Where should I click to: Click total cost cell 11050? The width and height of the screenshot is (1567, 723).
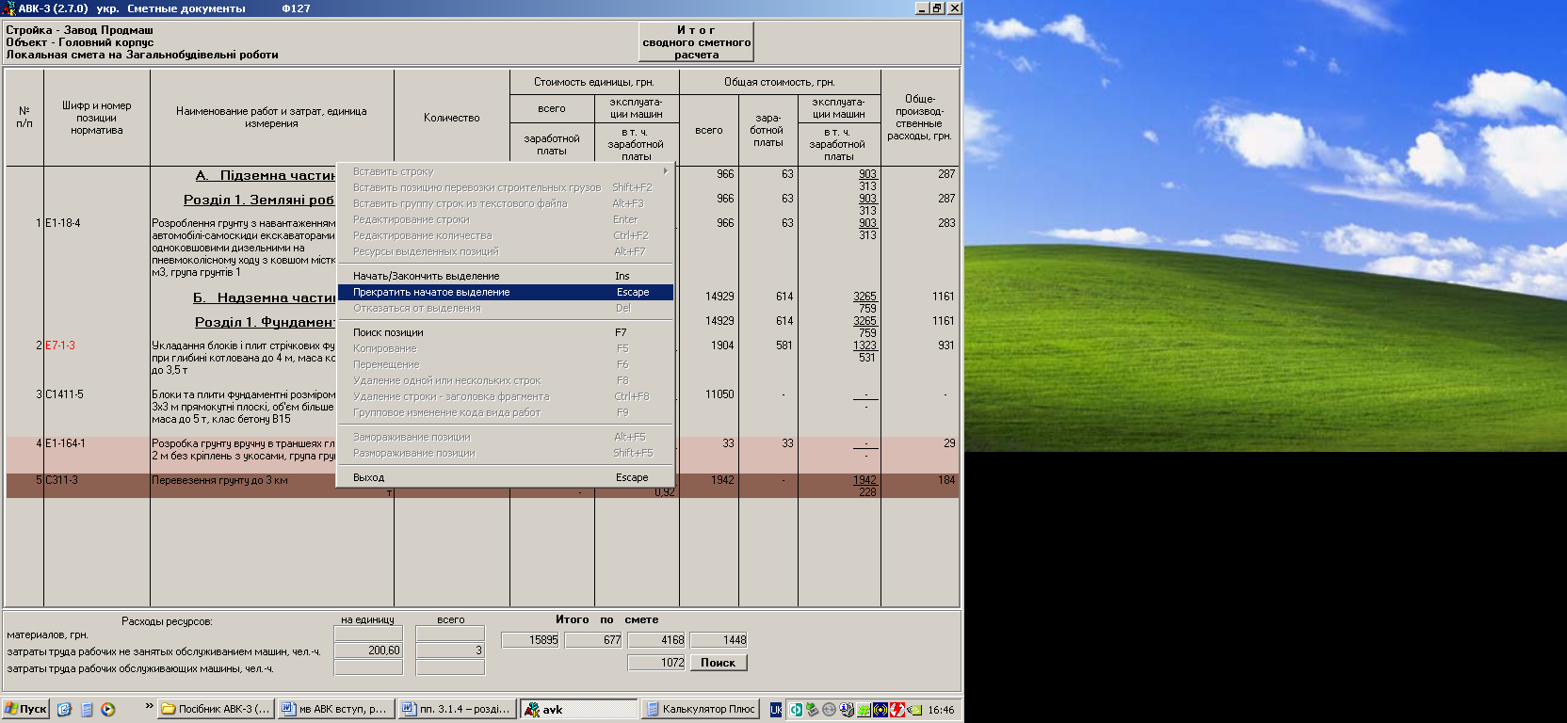(719, 394)
